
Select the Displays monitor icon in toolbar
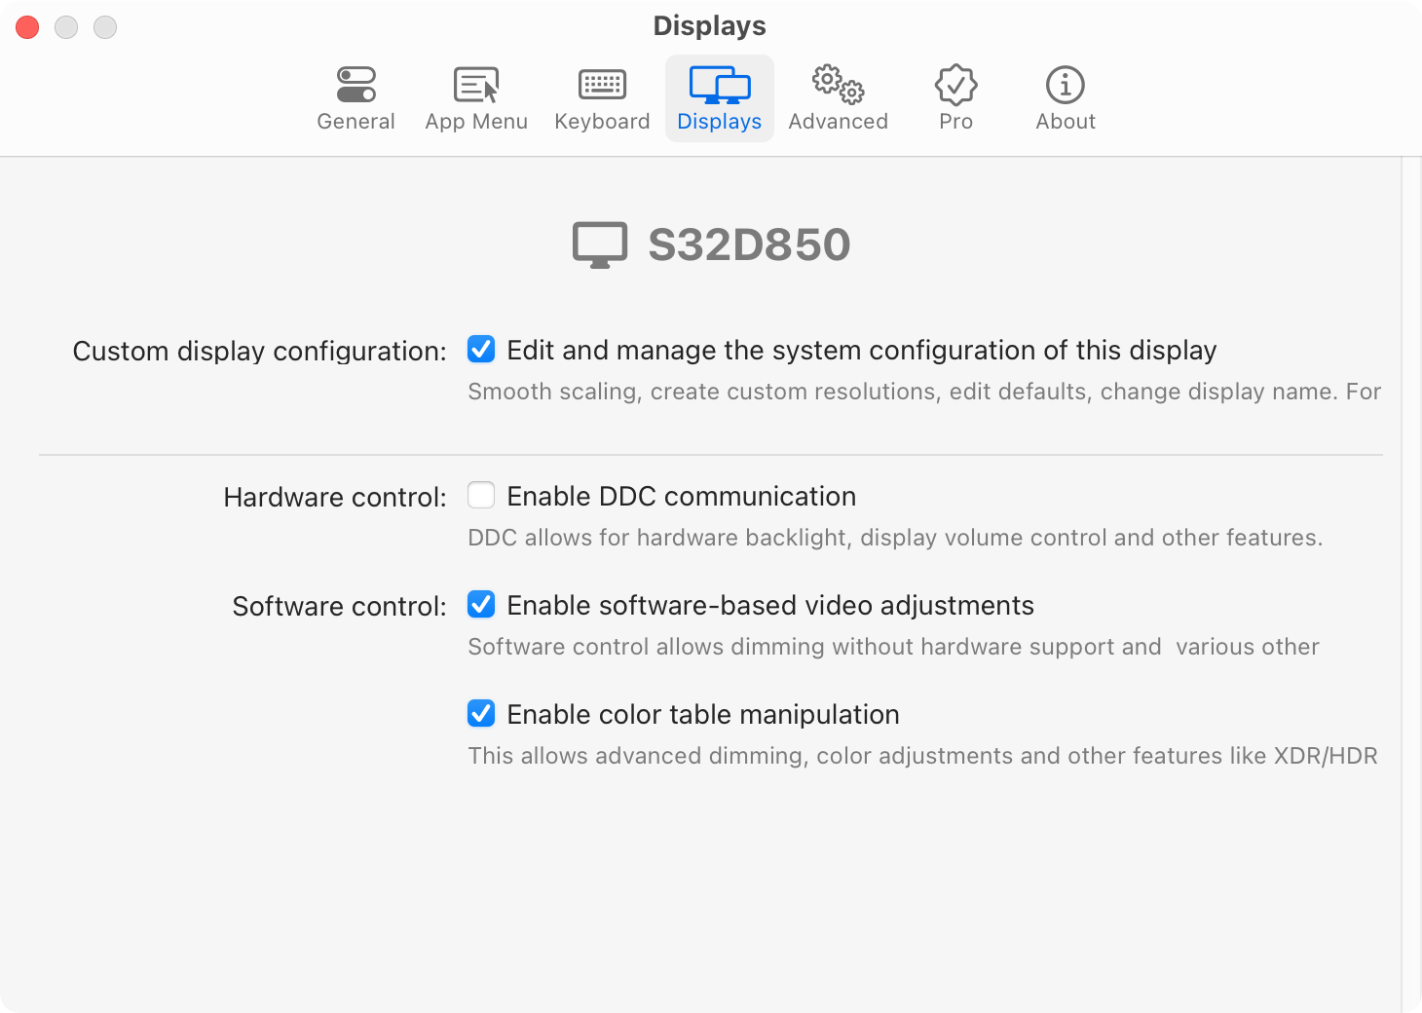pyautogui.click(x=720, y=86)
